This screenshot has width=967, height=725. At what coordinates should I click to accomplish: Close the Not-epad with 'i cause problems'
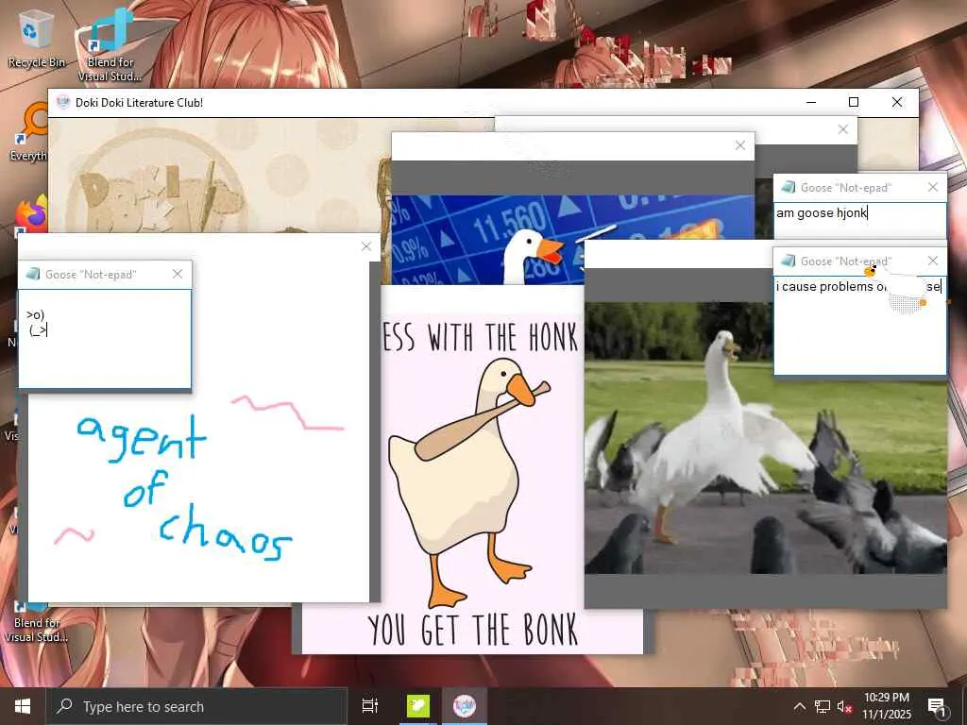click(932, 261)
